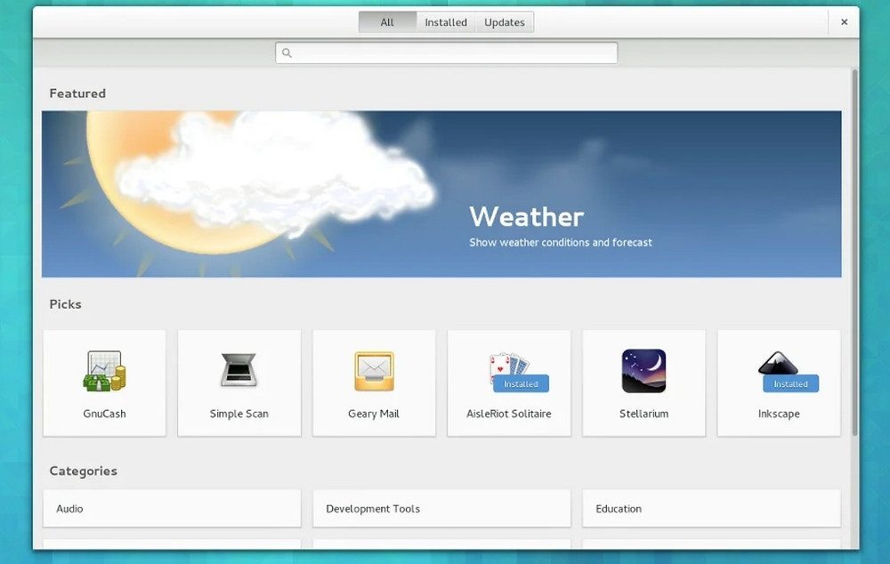890x564 pixels.
Task: Switch to the Installed tab
Action: coord(446,22)
